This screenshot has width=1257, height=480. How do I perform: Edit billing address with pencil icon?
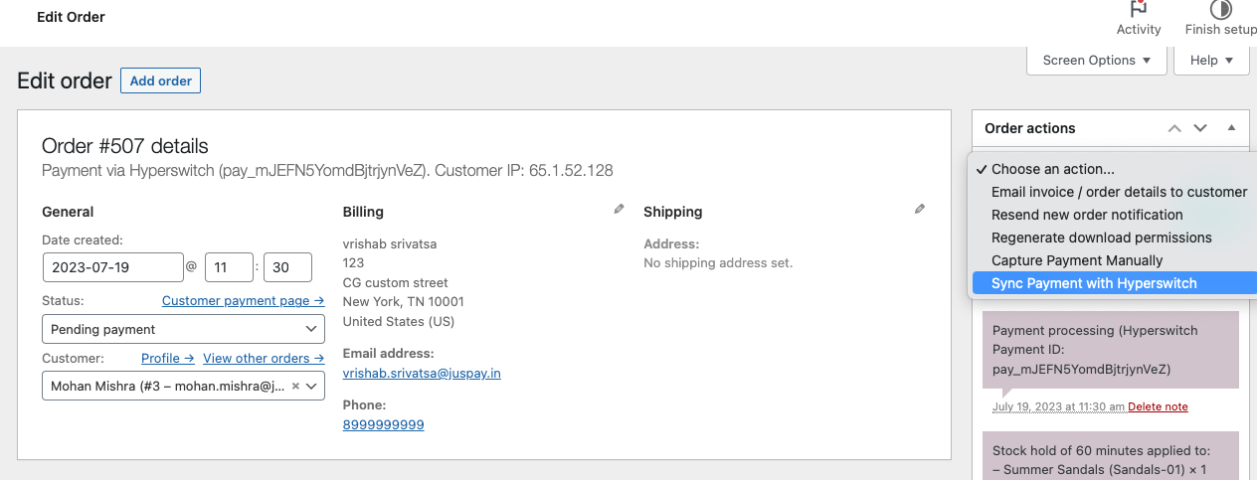point(620,210)
